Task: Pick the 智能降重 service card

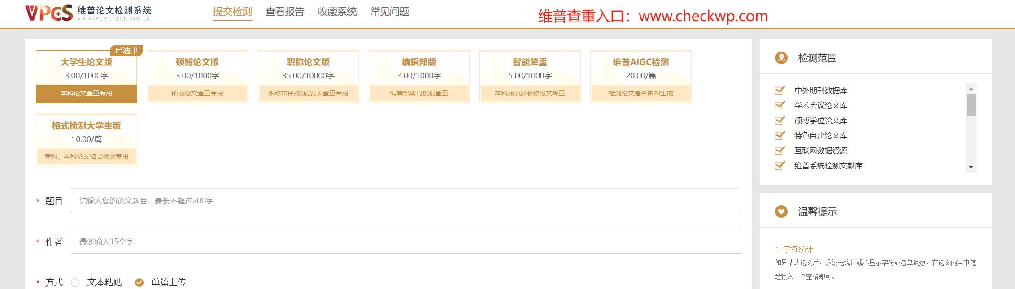Action: [530, 76]
